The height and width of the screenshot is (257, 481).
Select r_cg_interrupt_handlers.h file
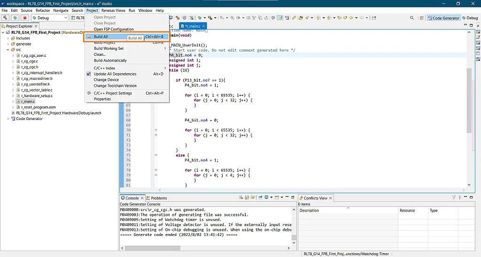(41, 73)
